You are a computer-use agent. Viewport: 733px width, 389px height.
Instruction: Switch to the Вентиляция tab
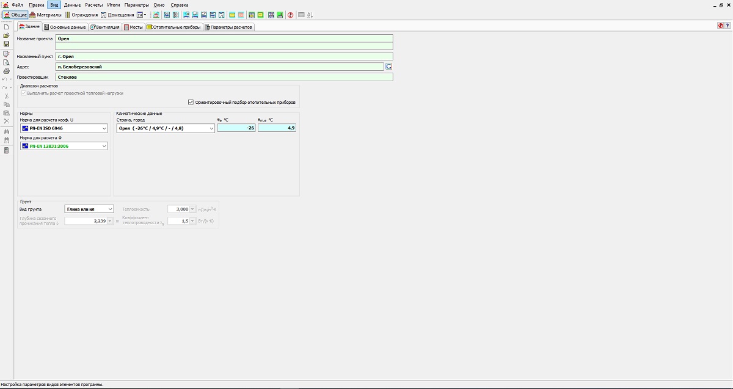pos(104,27)
